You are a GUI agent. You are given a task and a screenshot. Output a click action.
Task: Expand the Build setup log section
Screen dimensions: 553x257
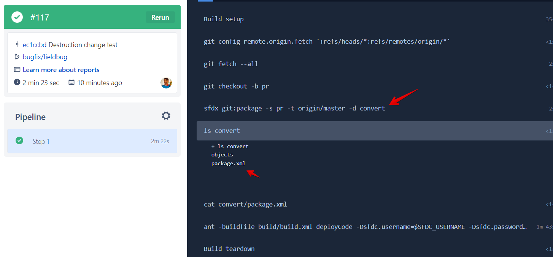[x=224, y=19]
